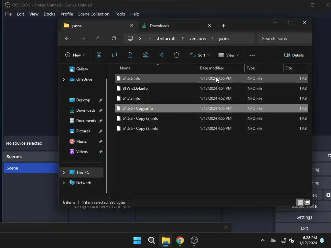The height and width of the screenshot is (248, 331).
Task: Open taskbar clock showing 6:28 PM
Action: tap(308, 240)
